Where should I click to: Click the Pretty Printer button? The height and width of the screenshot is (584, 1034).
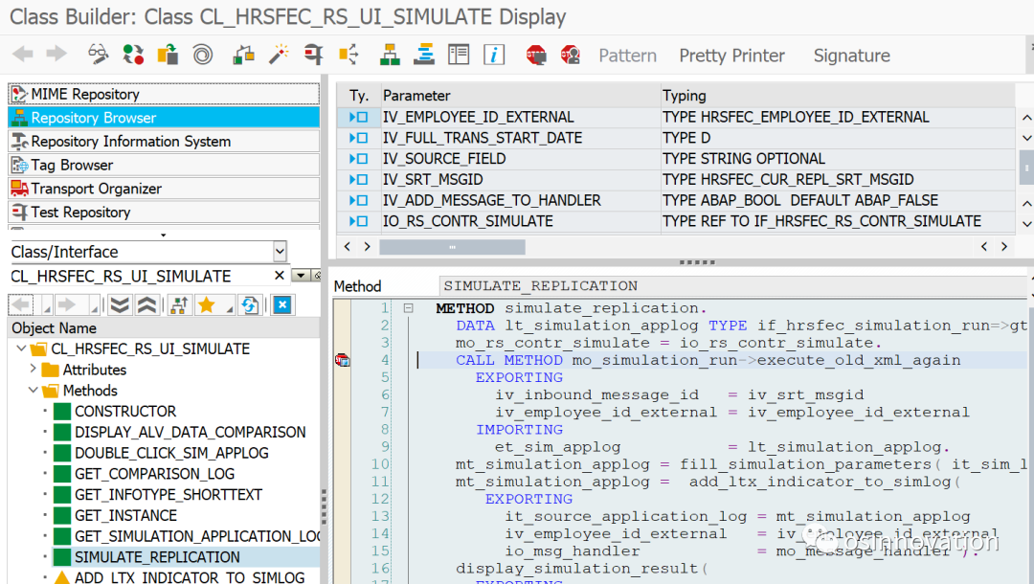click(732, 56)
